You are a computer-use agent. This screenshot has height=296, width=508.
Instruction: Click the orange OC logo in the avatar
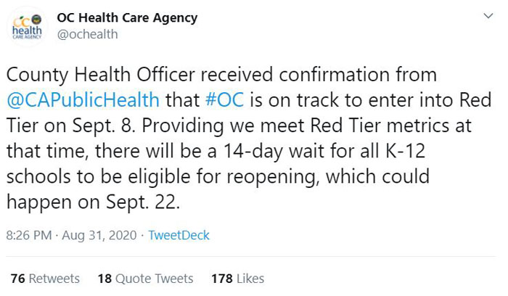coord(21,21)
